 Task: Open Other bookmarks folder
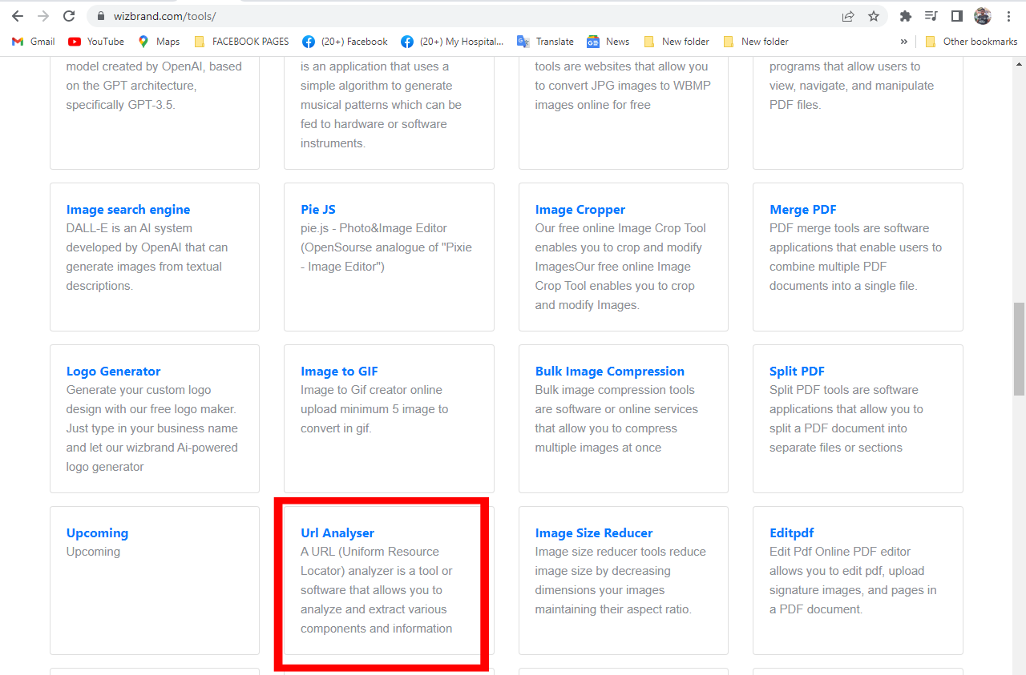[x=971, y=42]
